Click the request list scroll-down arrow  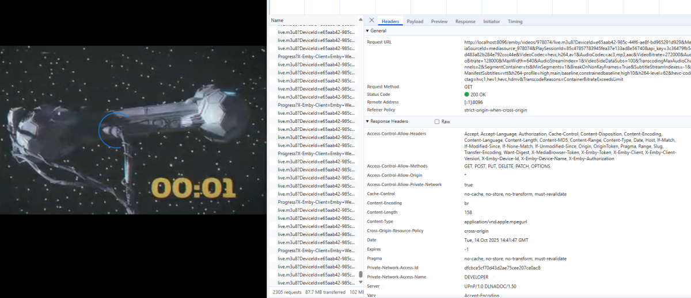tap(361, 283)
